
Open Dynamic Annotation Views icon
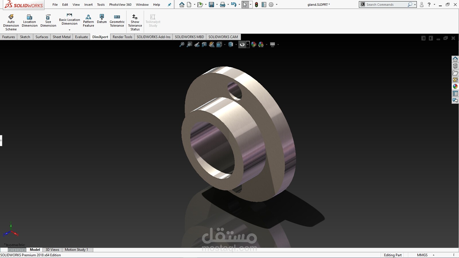[x=212, y=44]
